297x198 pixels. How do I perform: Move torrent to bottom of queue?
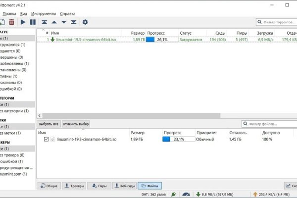(x=73, y=22)
